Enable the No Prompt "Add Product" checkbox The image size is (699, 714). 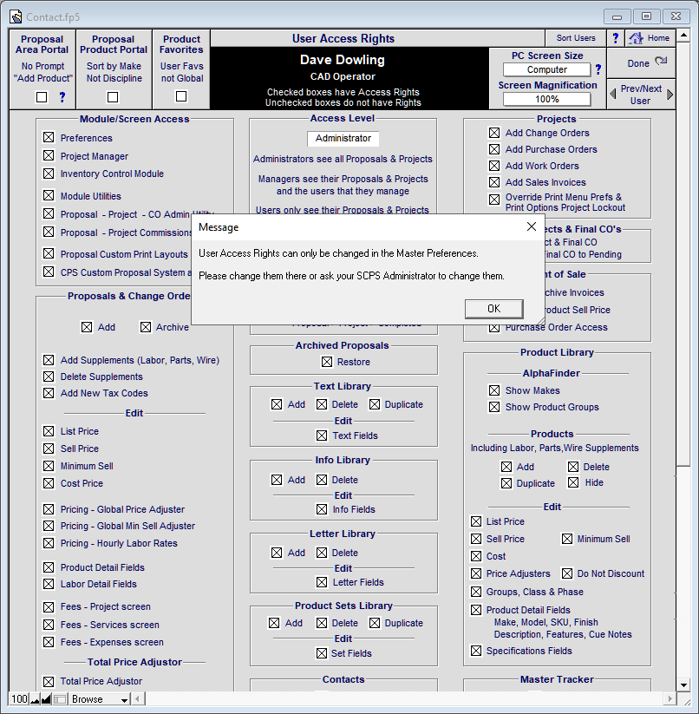pyautogui.click(x=42, y=97)
